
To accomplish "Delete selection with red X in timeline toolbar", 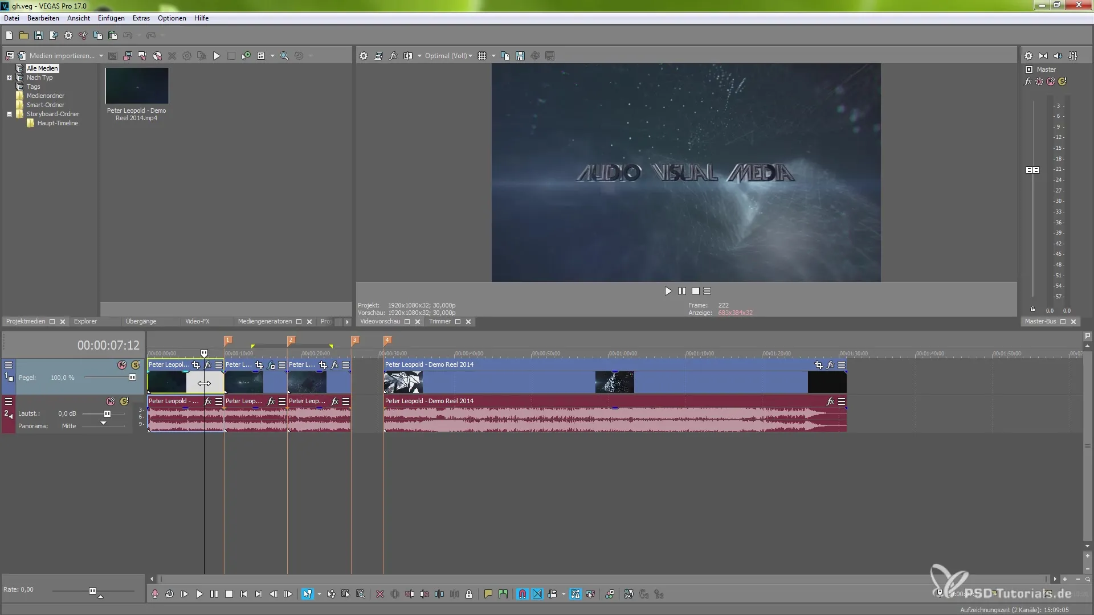I will (x=380, y=594).
